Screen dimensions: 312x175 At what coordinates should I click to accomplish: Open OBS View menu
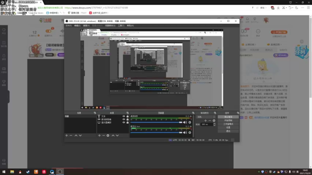(86, 26)
